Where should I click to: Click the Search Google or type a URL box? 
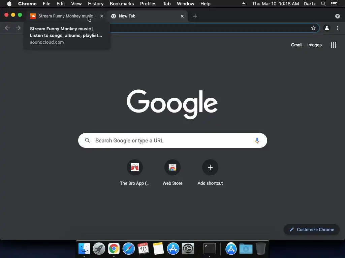(x=172, y=140)
